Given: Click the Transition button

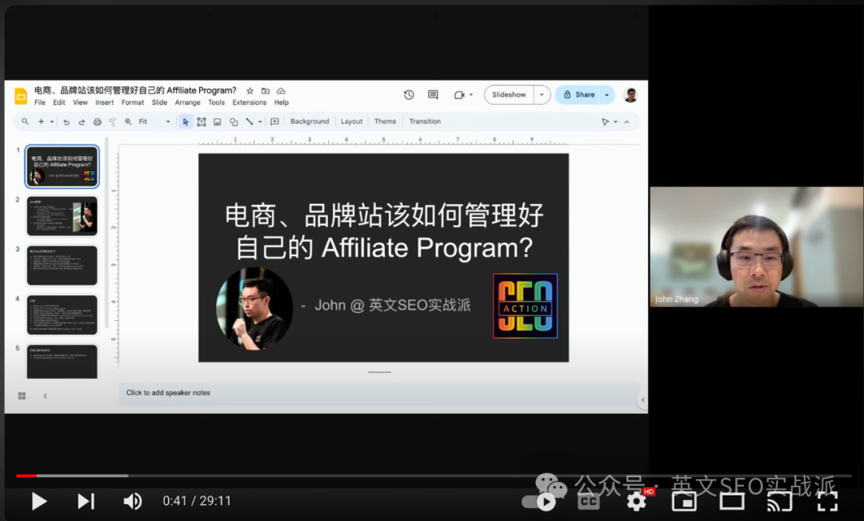Looking at the screenshot, I should [425, 122].
